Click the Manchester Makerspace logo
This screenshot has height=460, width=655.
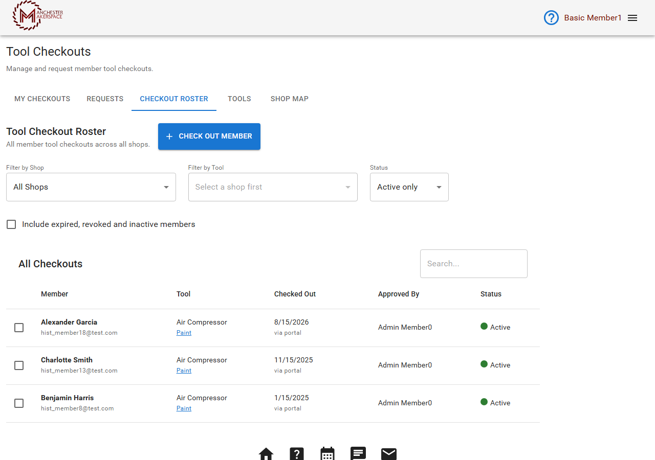click(37, 15)
